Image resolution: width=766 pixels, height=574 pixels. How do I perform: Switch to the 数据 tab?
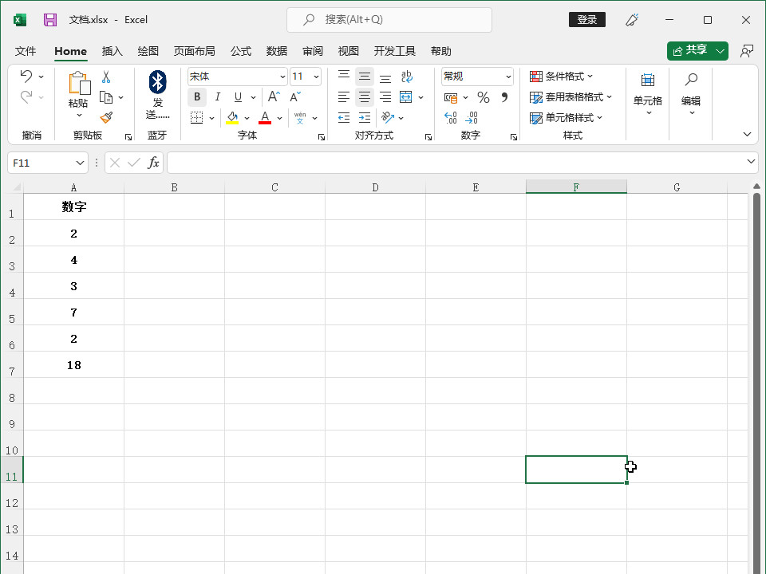[x=277, y=51]
